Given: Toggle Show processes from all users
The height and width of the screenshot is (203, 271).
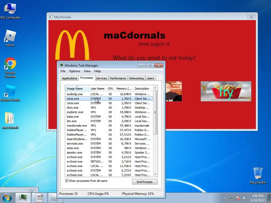Looking at the screenshot, I should [67, 181].
